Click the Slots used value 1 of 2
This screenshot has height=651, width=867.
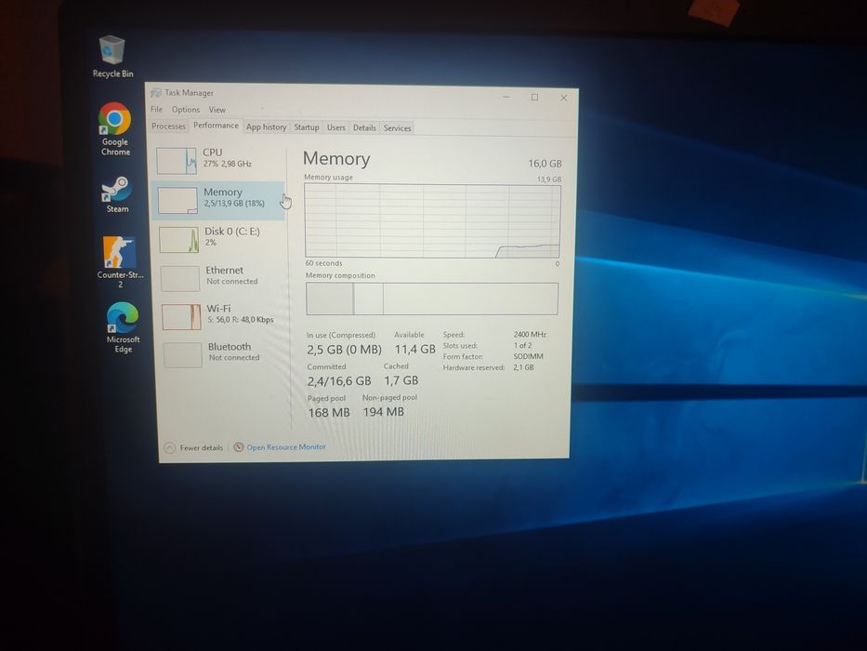[x=522, y=345]
